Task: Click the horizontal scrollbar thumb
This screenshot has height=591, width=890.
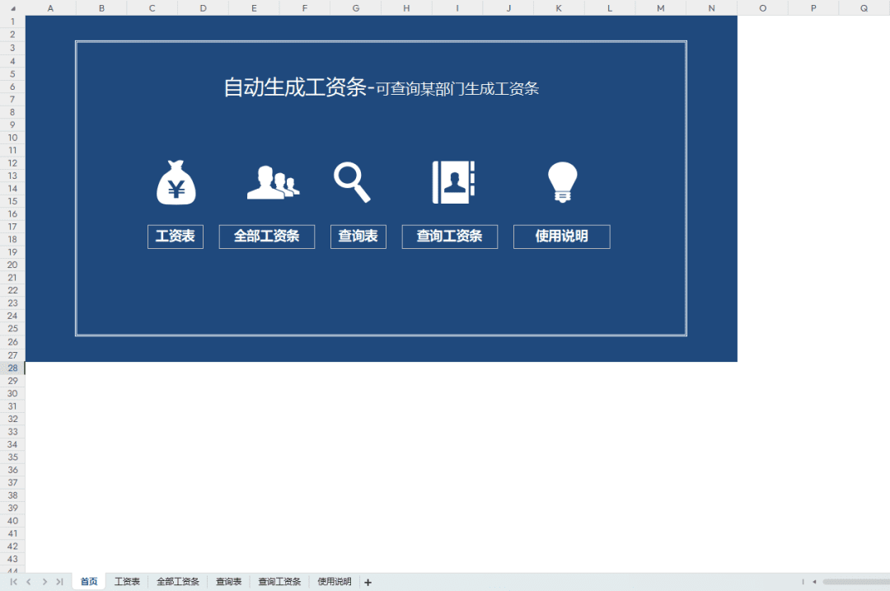Action: tap(856, 581)
